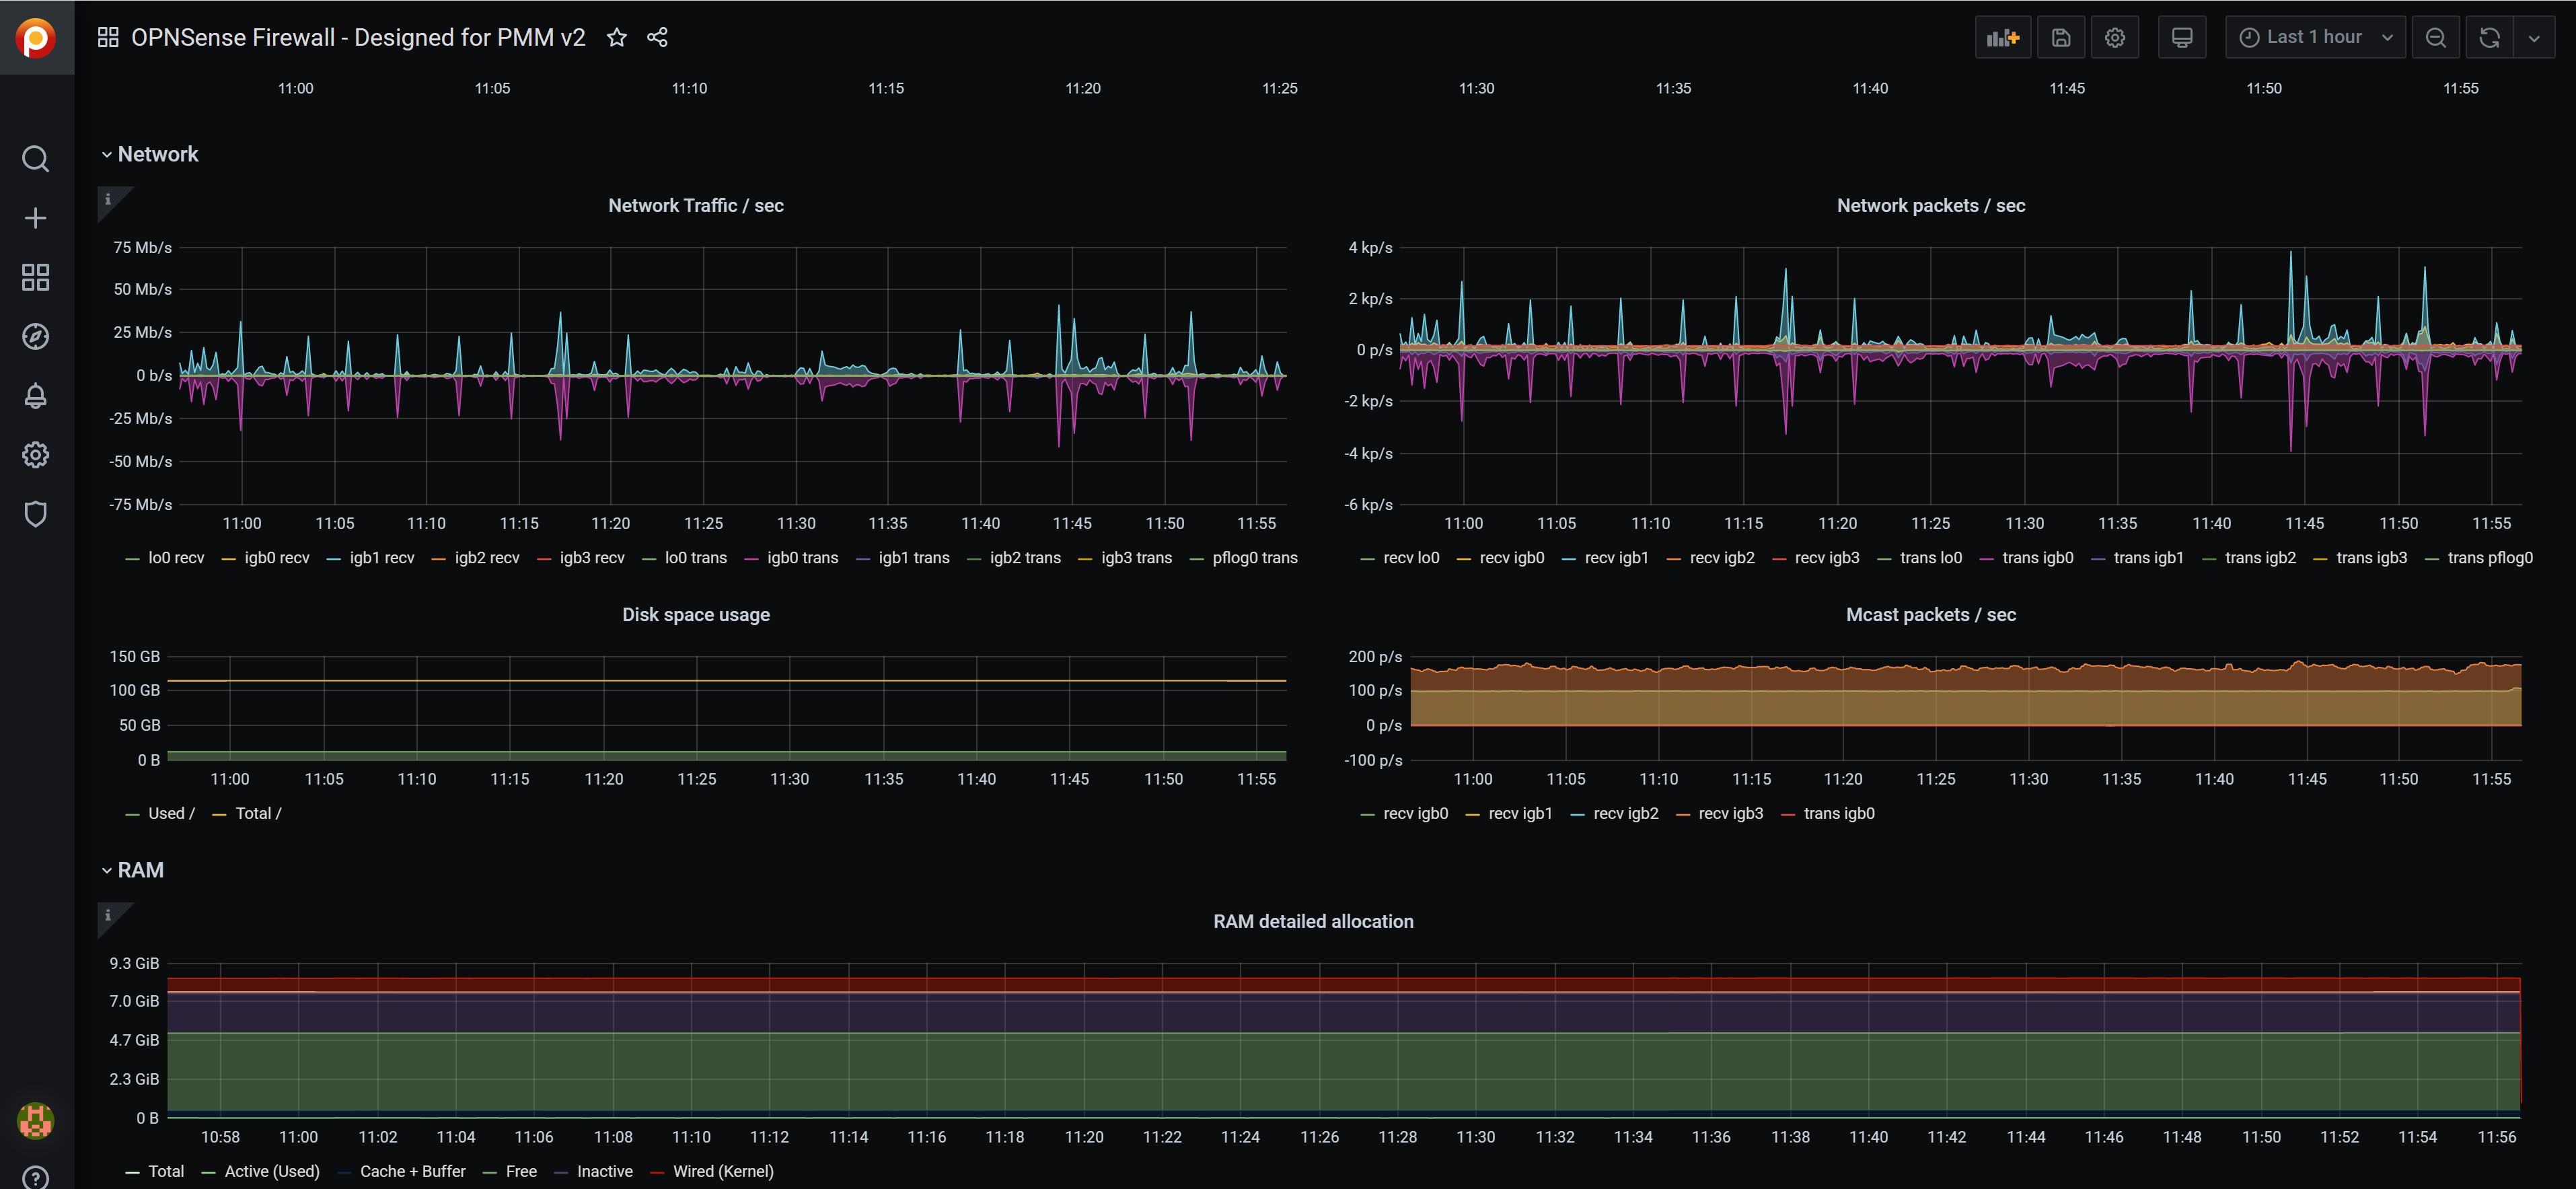Click the Total / legend color swatch
The image size is (2576, 1189).
click(220, 814)
